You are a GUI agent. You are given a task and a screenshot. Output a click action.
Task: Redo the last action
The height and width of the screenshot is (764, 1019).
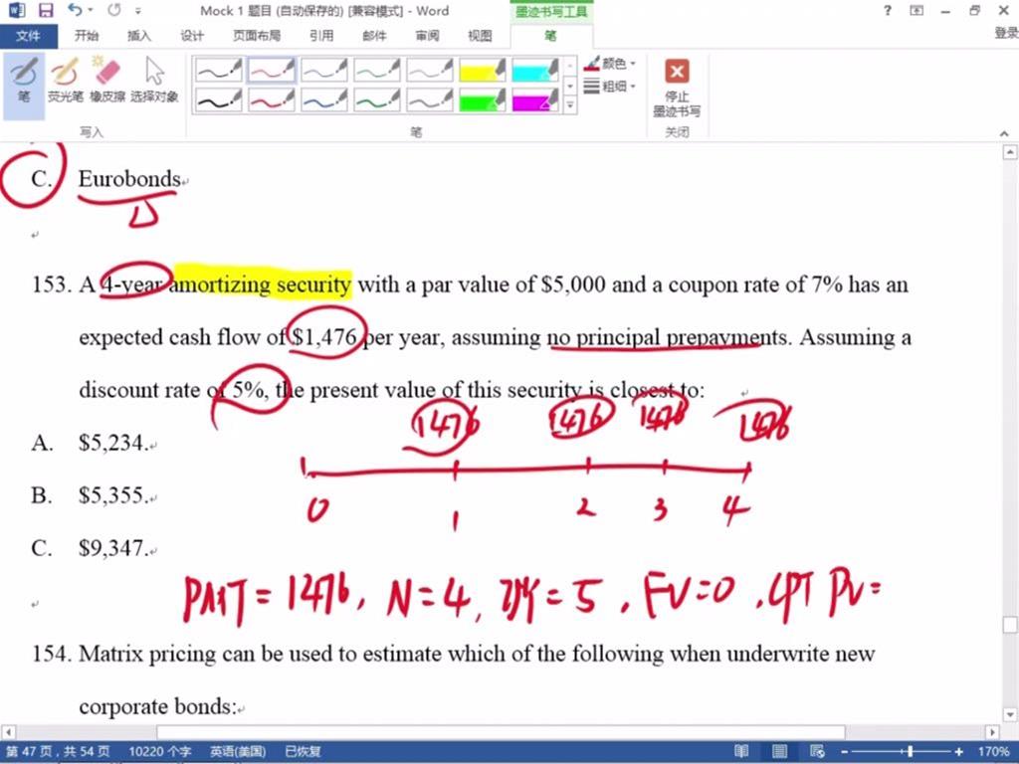114,10
